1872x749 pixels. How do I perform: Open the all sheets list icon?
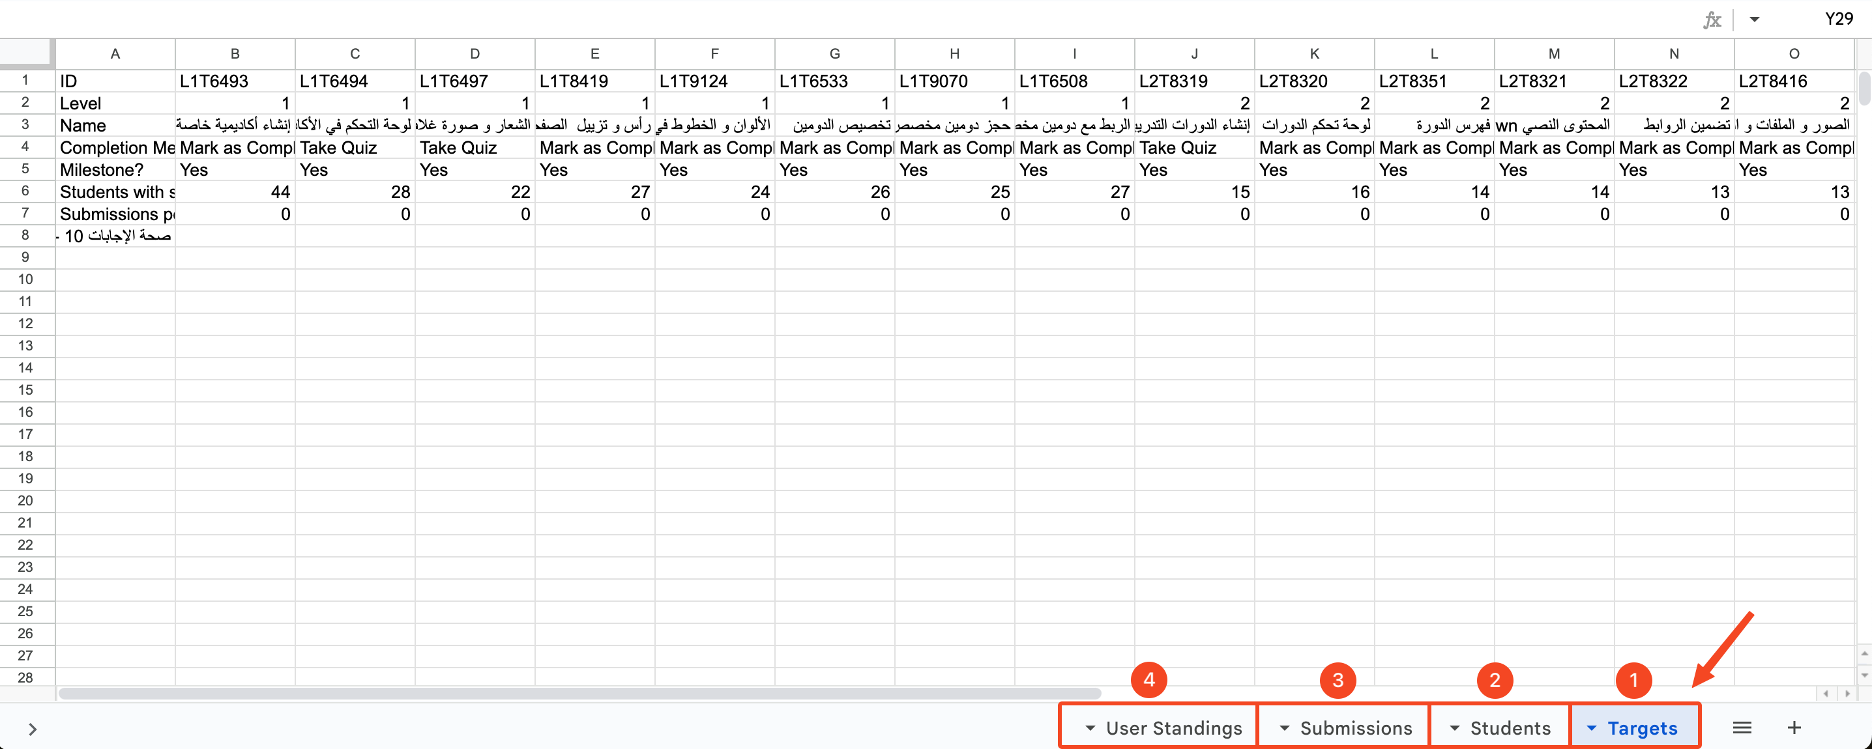tap(1742, 728)
